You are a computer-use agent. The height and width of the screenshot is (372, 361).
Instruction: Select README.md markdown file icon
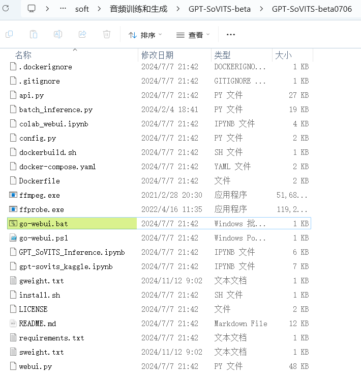(x=13, y=324)
